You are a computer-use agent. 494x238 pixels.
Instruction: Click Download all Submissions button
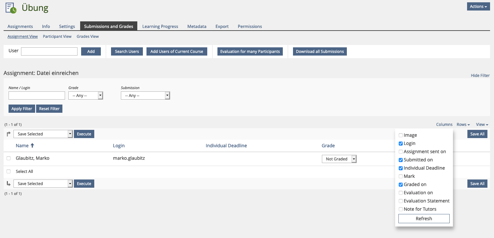coord(320,52)
